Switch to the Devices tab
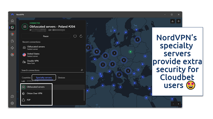The image size is (213, 119). (x=61, y=77)
